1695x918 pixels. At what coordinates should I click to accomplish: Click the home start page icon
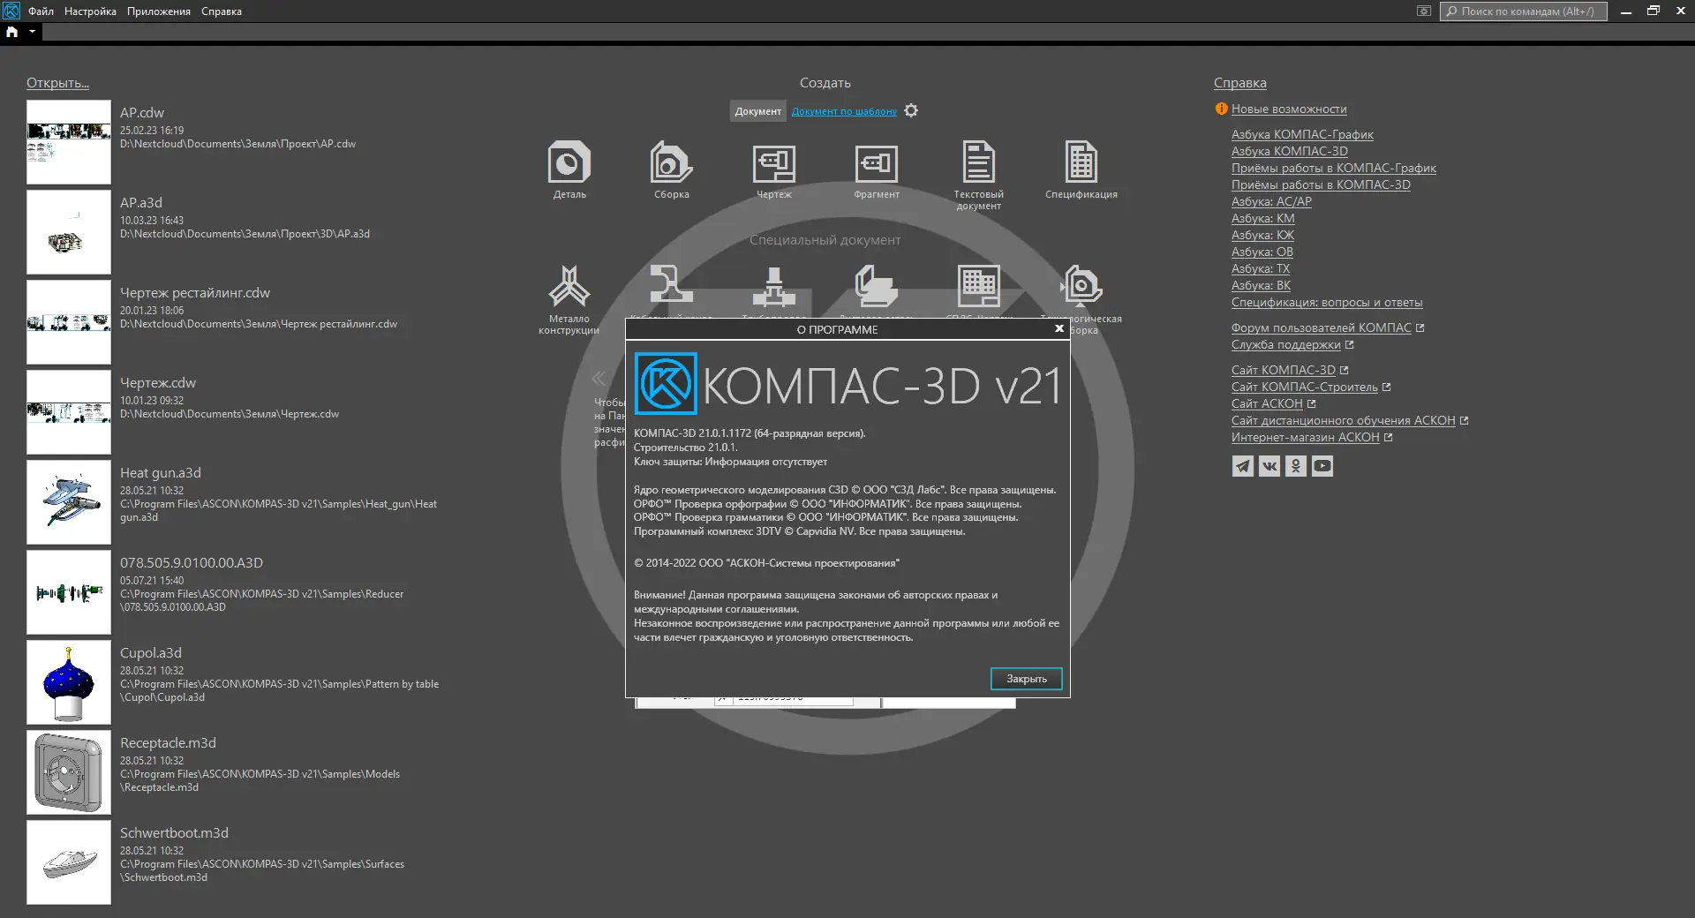click(12, 32)
